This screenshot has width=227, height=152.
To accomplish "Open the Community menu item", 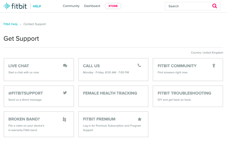I will (71, 6).
